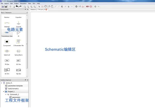Select the Schematic_1 tree item
This screenshot has width=155, height=108.
coord(14,94)
